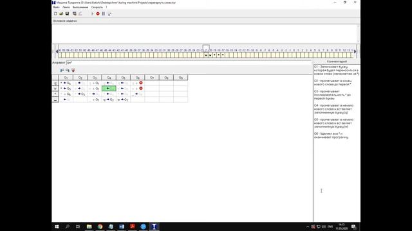The width and height of the screenshot is (412, 231).
Task: Click the Q1 cell in row q
Action: [x=66, y=83]
